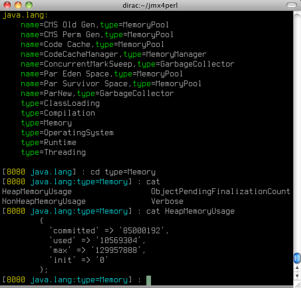Click the java.lang: header line
Screen dimensions: 301x288
(x=25, y=15)
